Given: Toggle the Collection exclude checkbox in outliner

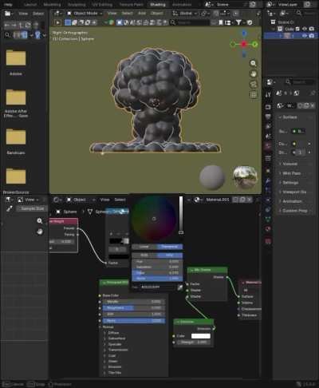Looking at the screenshot, I should [x=297, y=29].
